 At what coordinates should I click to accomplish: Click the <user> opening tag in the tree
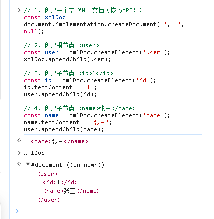pyautogui.click(x=47, y=174)
